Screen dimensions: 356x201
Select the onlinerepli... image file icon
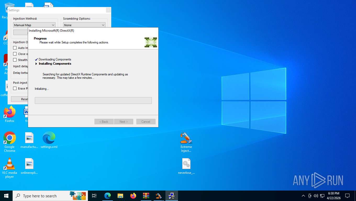point(29,166)
